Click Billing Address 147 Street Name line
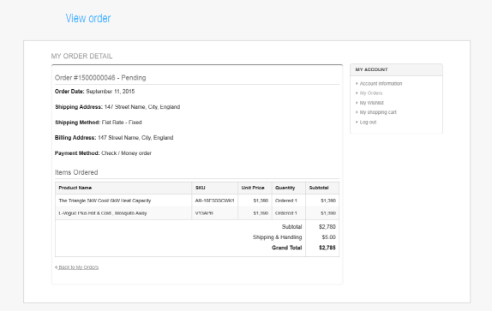492x311 pixels. coord(114,138)
